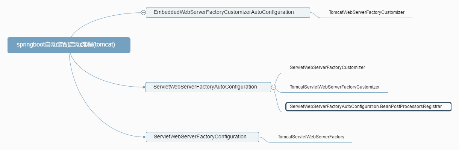Click the underline beneath ServletWebServerFactoryCustomizer
The image size is (459, 150).
coord(327,73)
